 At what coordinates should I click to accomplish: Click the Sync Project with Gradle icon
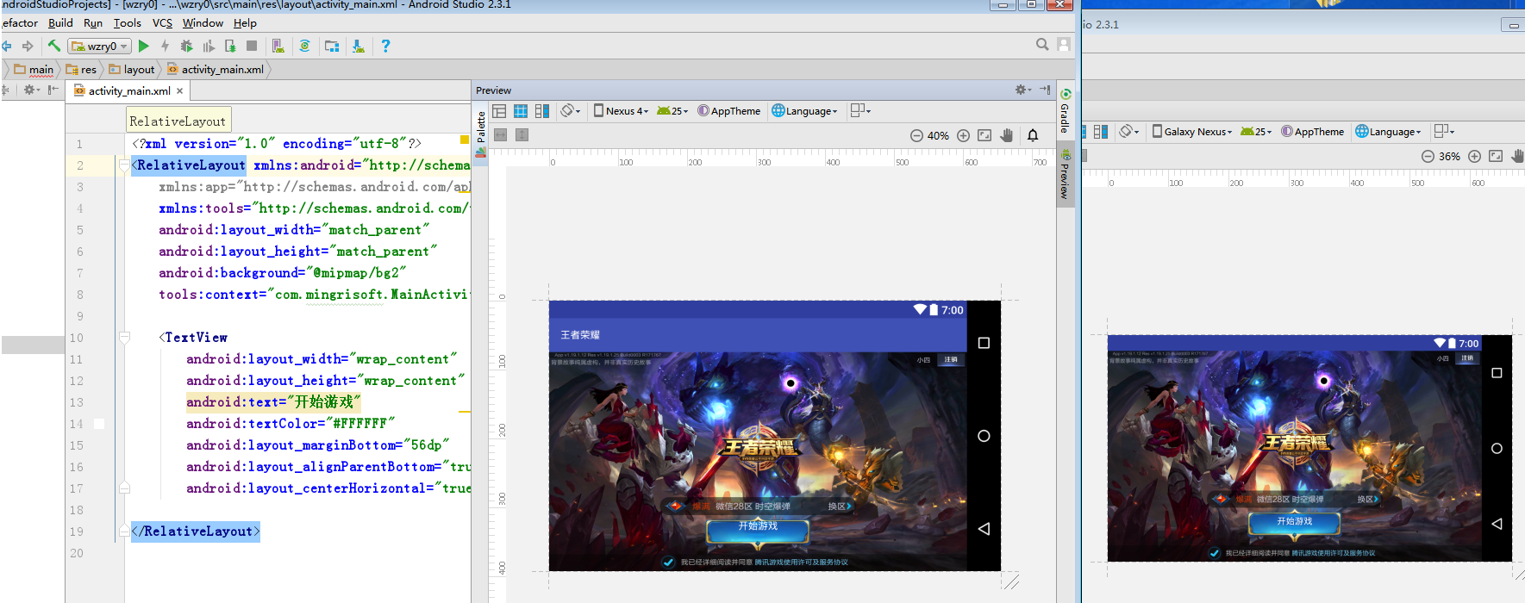point(304,46)
